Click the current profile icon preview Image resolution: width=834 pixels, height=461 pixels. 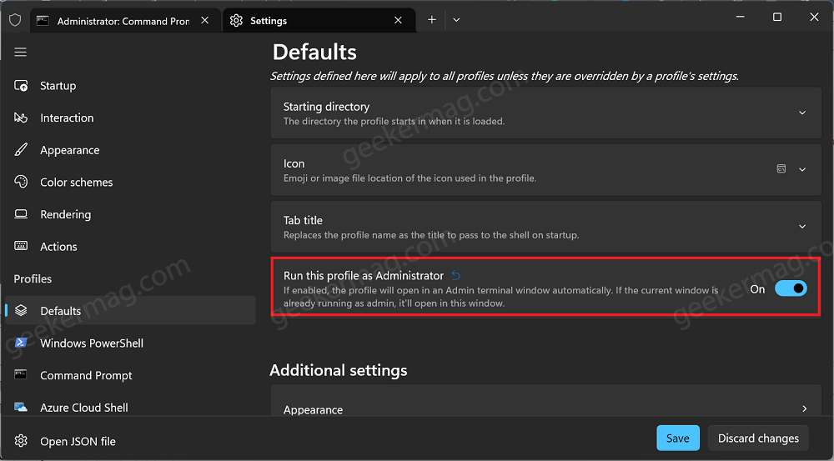(781, 169)
